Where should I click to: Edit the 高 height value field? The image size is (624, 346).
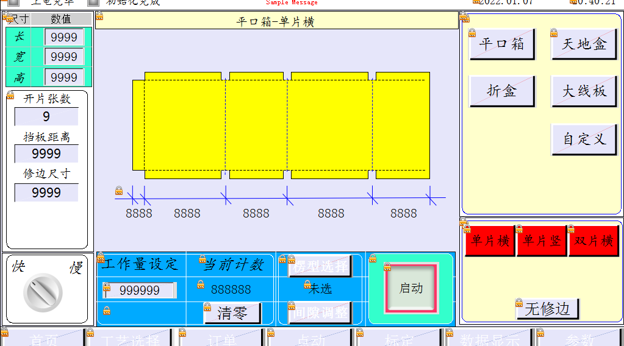click(63, 77)
